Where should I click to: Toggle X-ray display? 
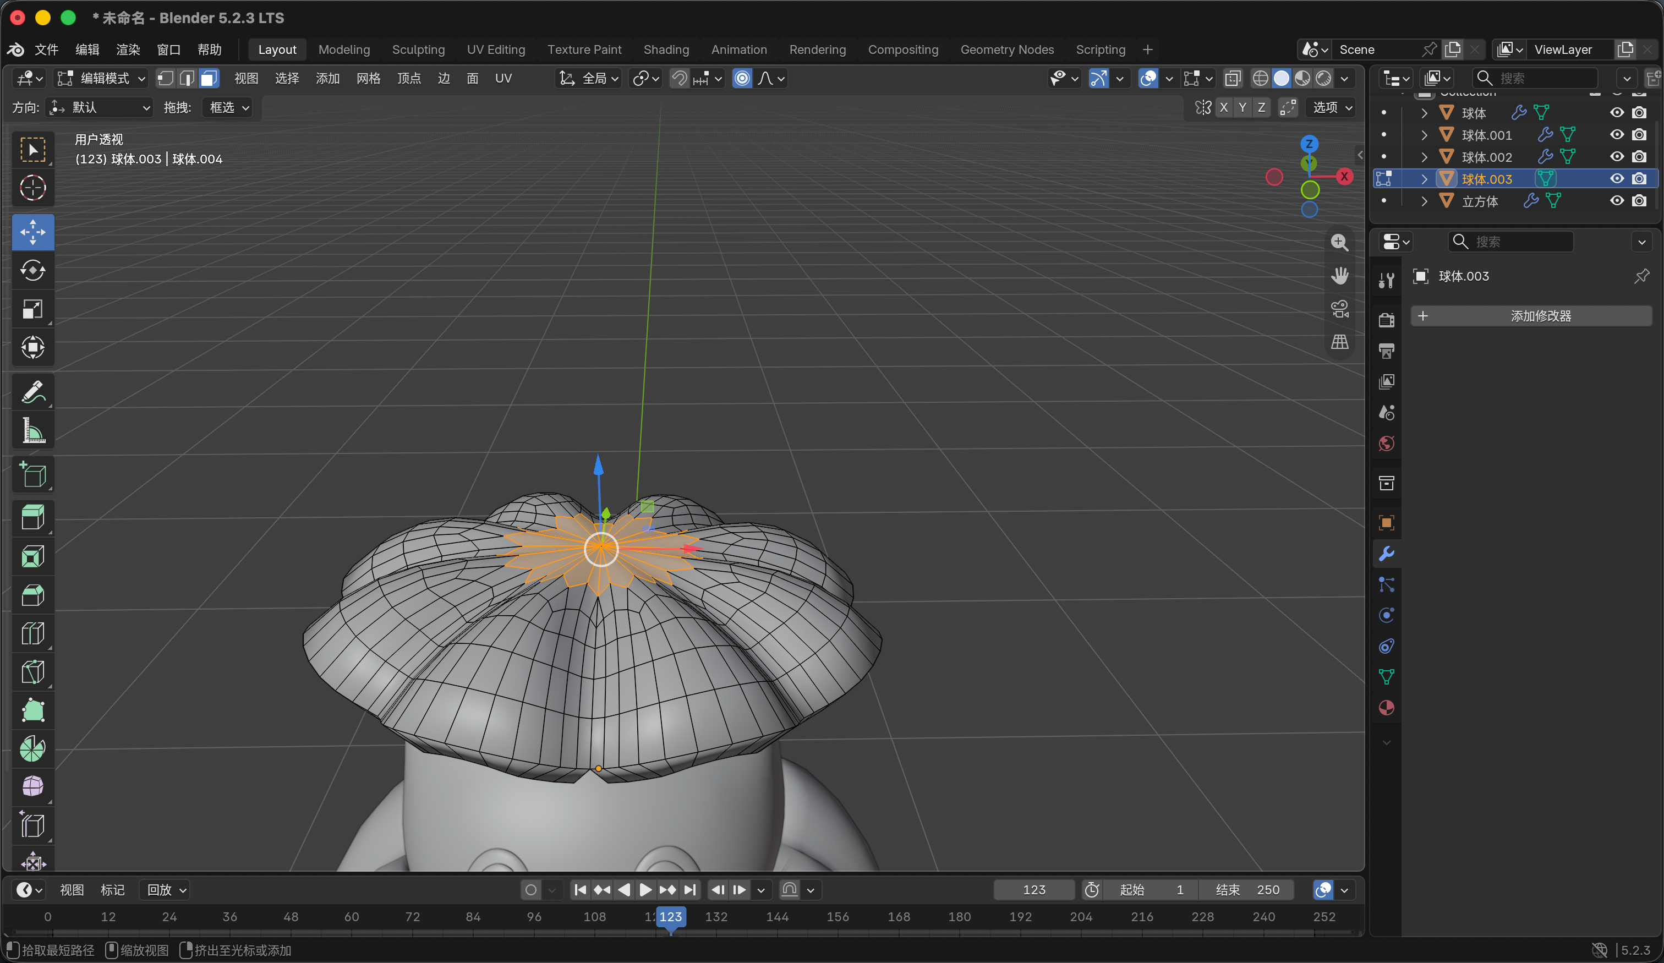1232,79
